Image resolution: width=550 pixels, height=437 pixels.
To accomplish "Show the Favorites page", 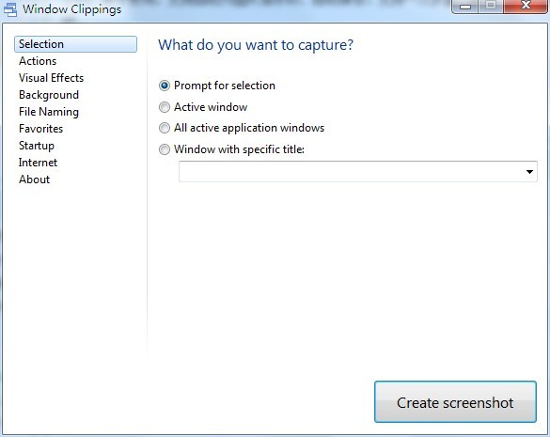I will tap(40, 129).
